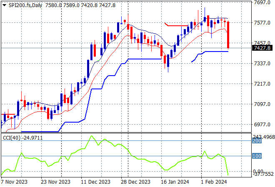Select the 28 Dec 2023 date label
Screen dimensions: 275x187
[x=135, y=182]
